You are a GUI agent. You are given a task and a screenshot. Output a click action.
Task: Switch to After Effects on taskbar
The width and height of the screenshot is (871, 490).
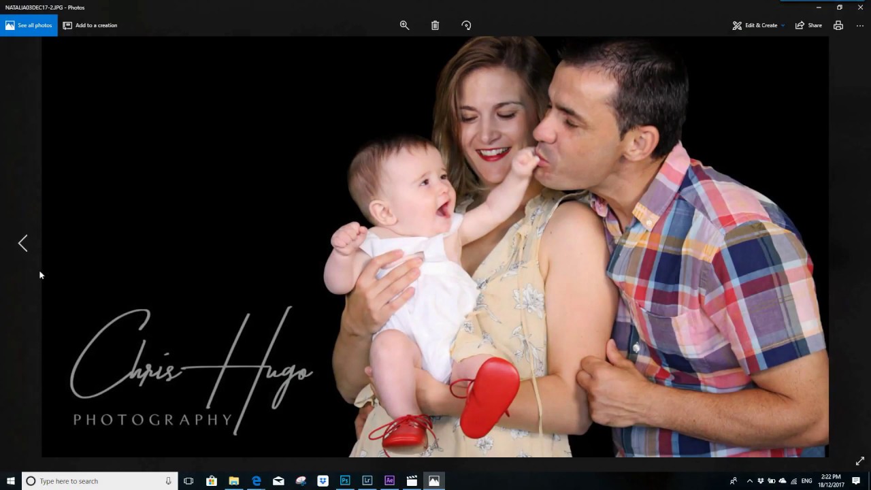coord(389,481)
